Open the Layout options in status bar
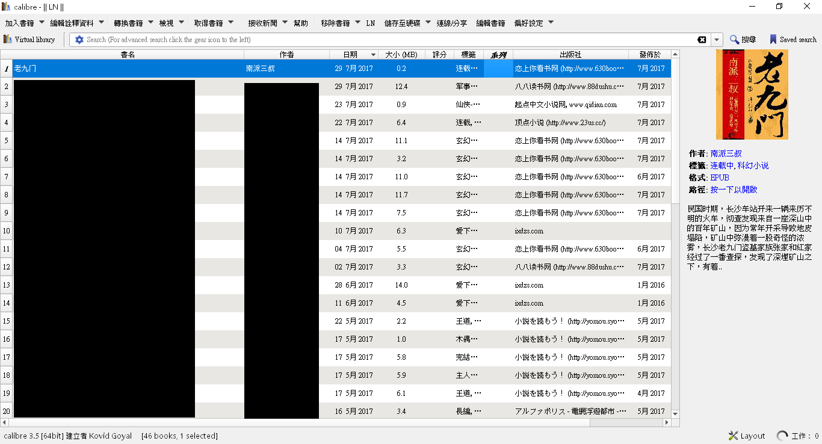Viewport: 822px width, 444px height. (747, 436)
